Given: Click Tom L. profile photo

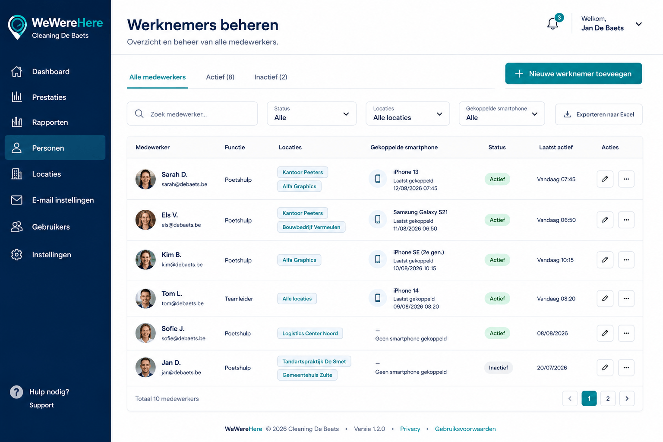Looking at the screenshot, I should 145,298.
